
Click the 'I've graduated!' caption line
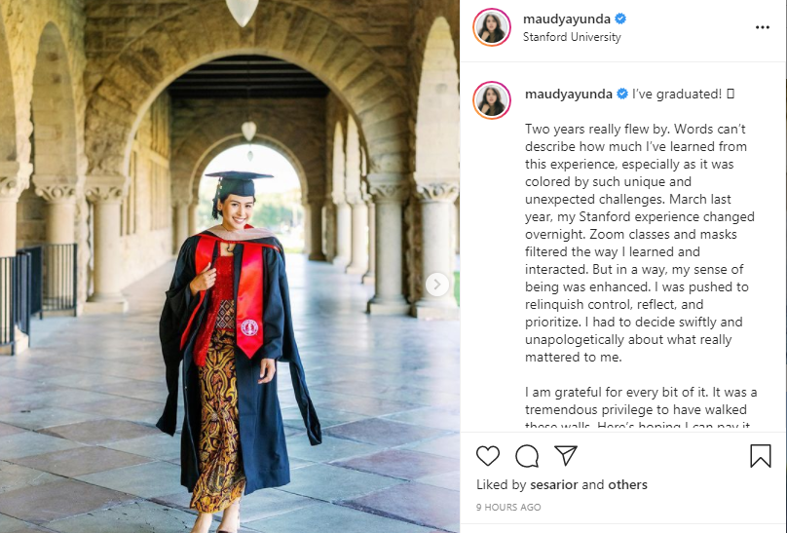coord(676,95)
